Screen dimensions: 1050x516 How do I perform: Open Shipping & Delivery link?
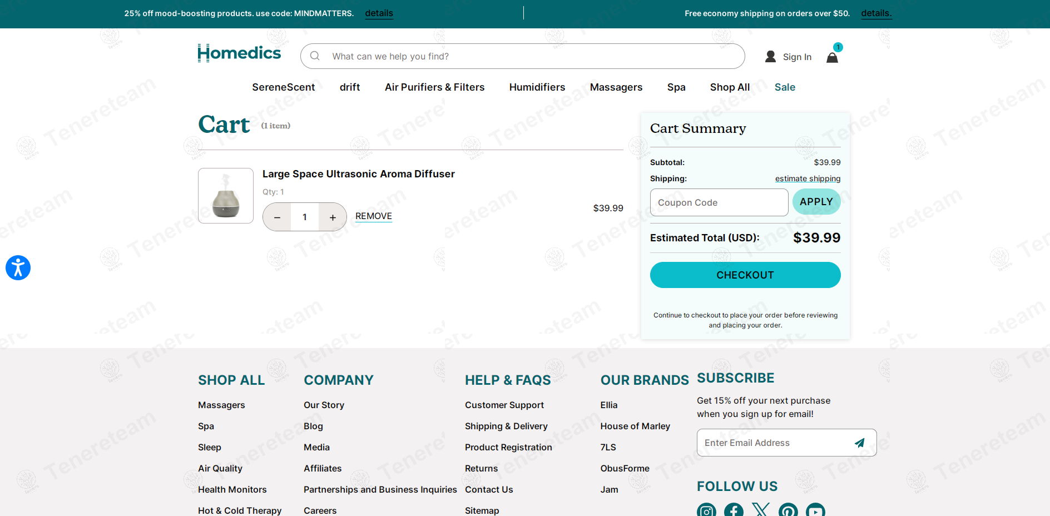click(506, 426)
